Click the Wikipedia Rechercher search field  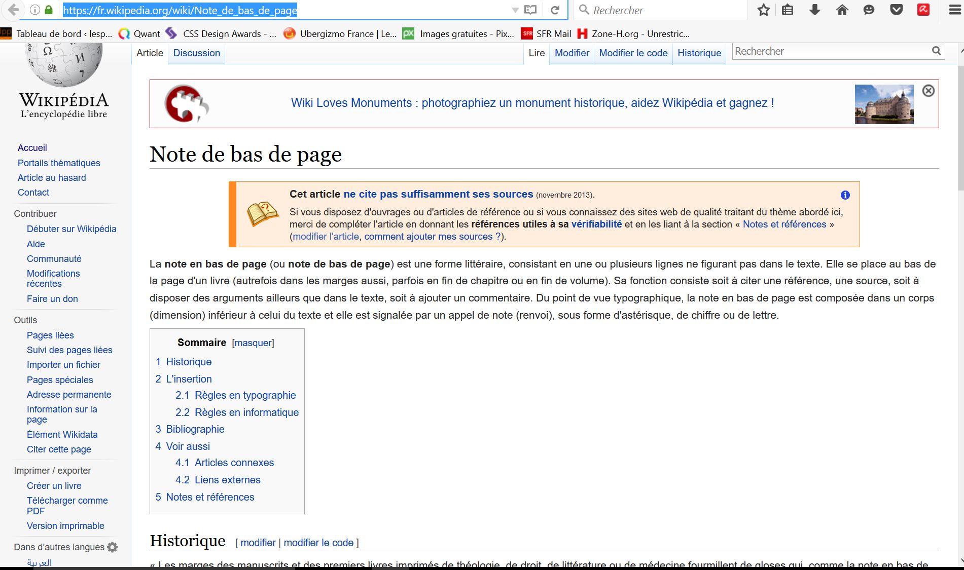pos(831,51)
